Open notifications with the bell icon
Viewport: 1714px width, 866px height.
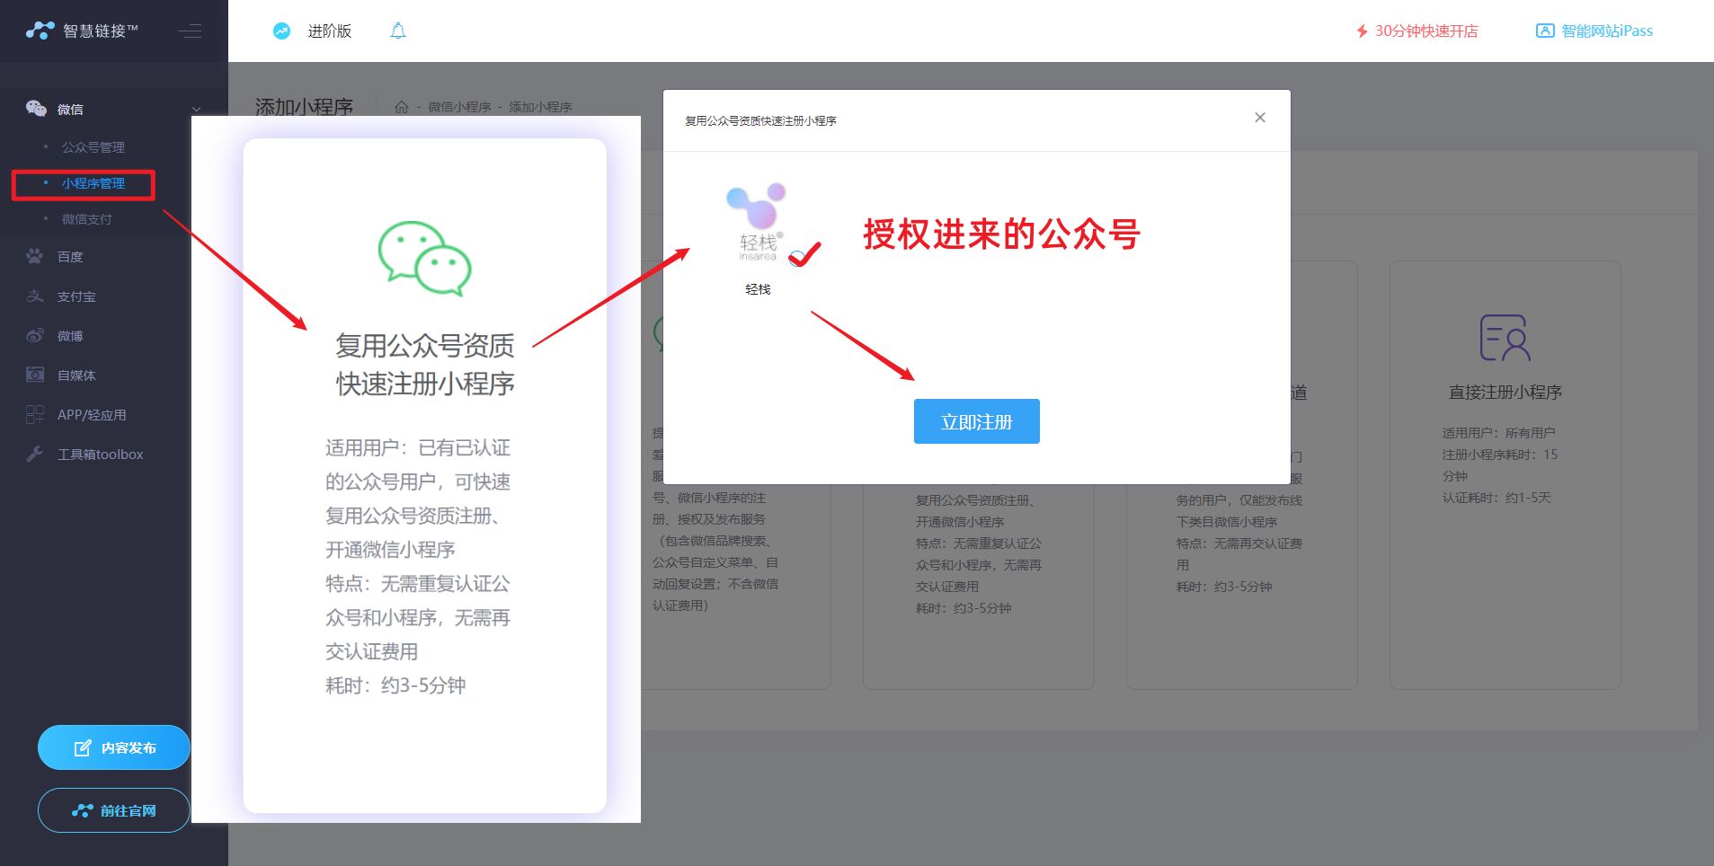[x=398, y=31]
